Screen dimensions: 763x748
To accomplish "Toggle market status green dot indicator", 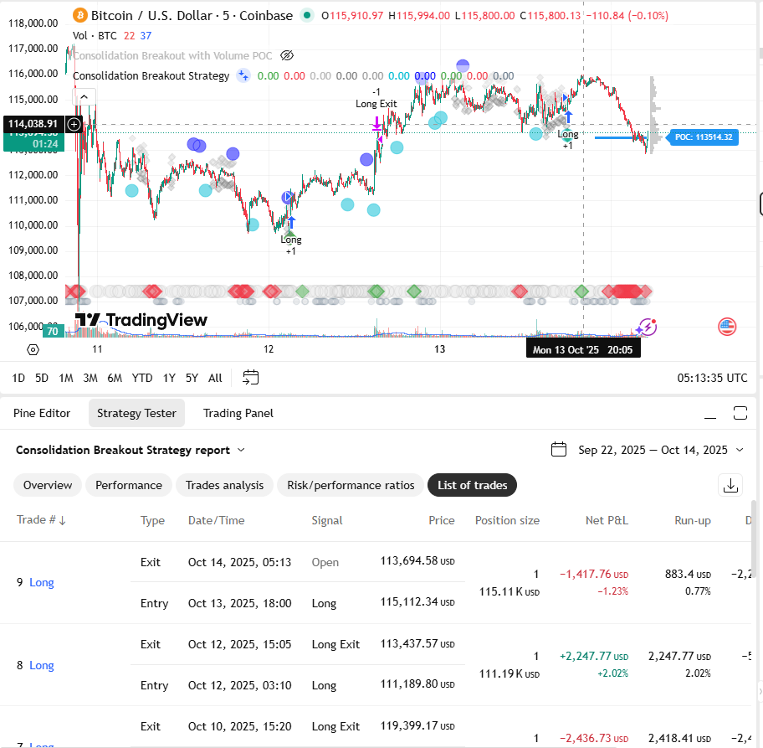I will tap(306, 15).
